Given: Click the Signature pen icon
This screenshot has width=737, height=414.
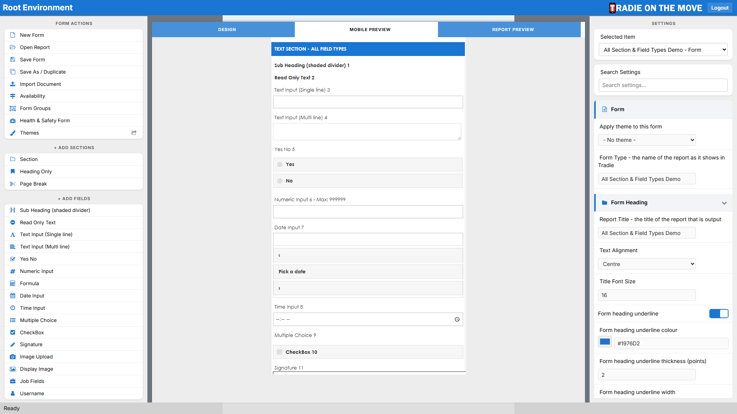Looking at the screenshot, I should pyautogui.click(x=13, y=344).
